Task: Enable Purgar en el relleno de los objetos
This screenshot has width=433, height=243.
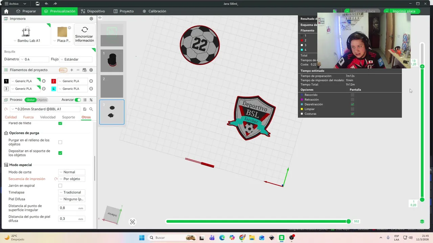Action: pos(60,142)
